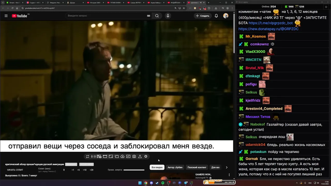
Task: Open the Asmongold TV channel link
Action: [202, 178]
